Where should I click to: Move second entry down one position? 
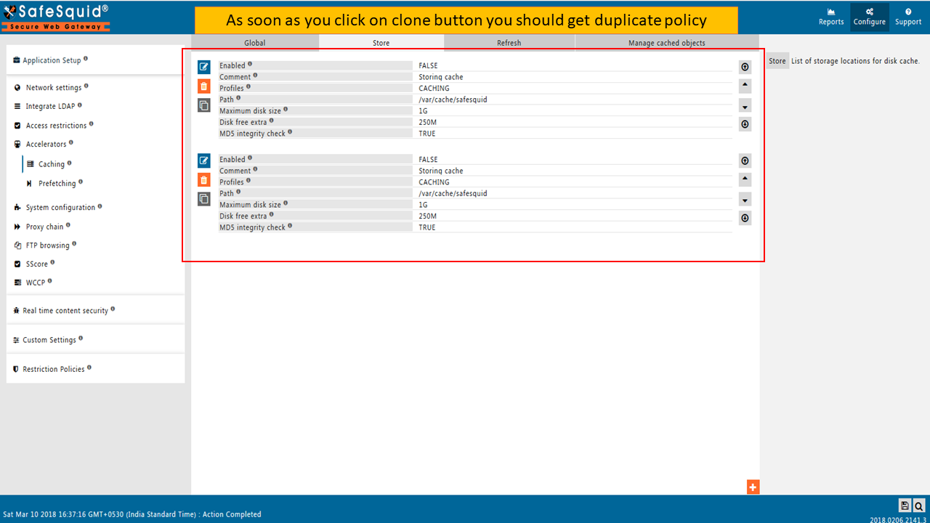(745, 199)
